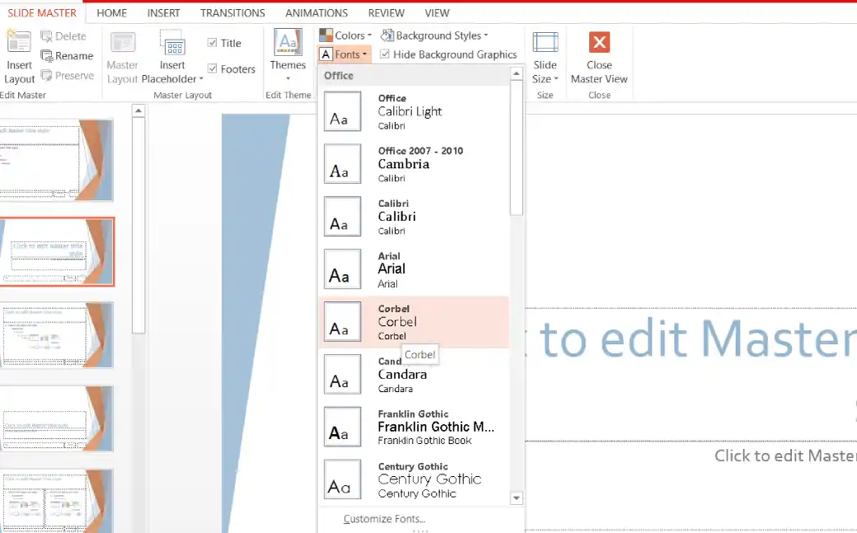
Task: Click Aa preview of Candara font set
Action: 342,375
